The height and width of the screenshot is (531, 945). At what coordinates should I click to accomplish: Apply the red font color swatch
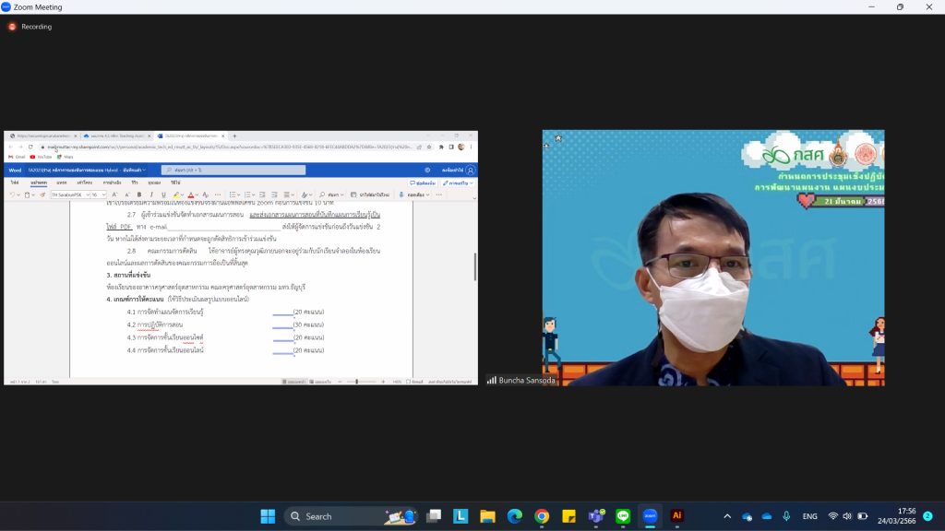[x=191, y=195]
